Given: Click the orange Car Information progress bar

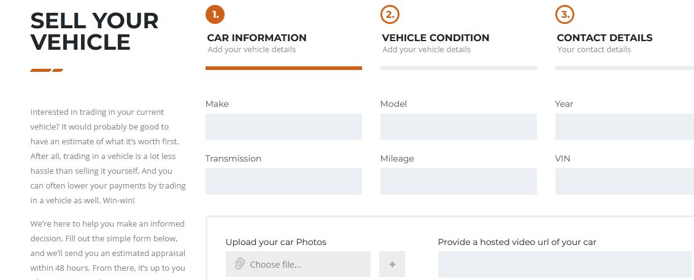Looking at the screenshot, I should click(x=283, y=68).
